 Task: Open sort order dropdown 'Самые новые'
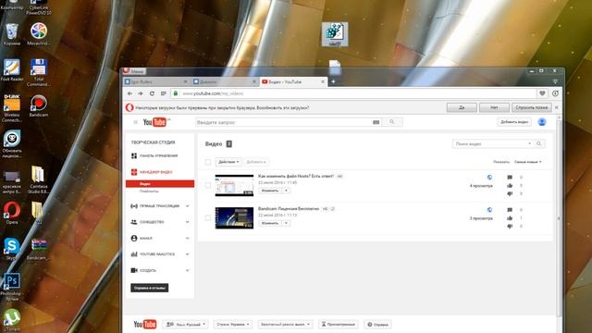pos(528,162)
